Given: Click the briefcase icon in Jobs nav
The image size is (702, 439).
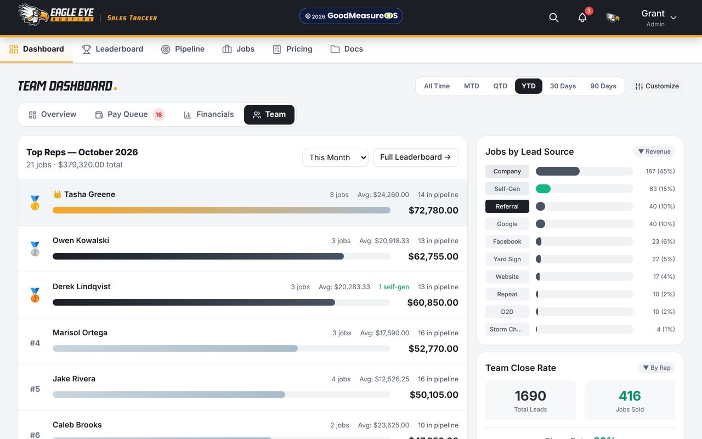Looking at the screenshot, I should coord(227,49).
